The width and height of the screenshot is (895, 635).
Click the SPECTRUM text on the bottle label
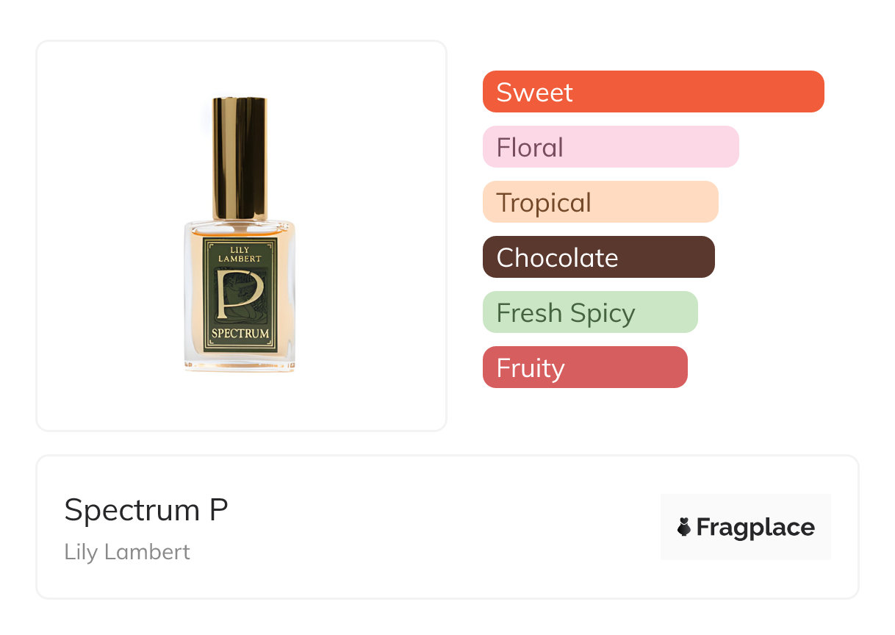(x=240, y=333)
